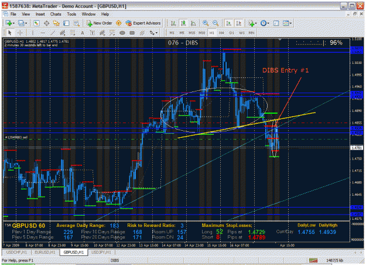The image size is (366, 265).
Task: Select the Crosshair tool
Action: click(x=20, y=33)
